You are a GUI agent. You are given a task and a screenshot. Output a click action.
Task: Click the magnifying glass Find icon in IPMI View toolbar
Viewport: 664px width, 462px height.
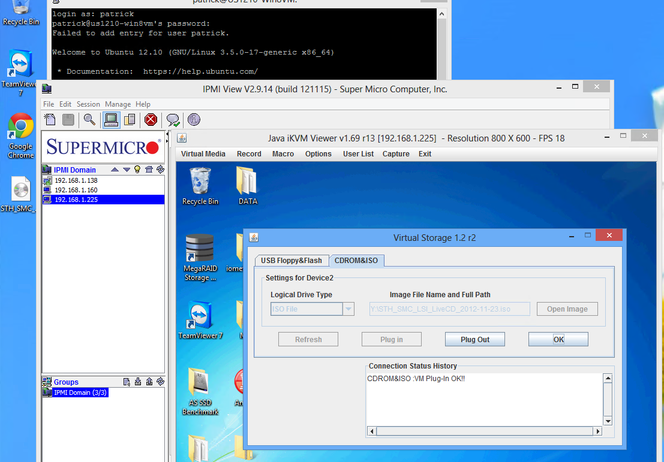(x=89, y=120)
